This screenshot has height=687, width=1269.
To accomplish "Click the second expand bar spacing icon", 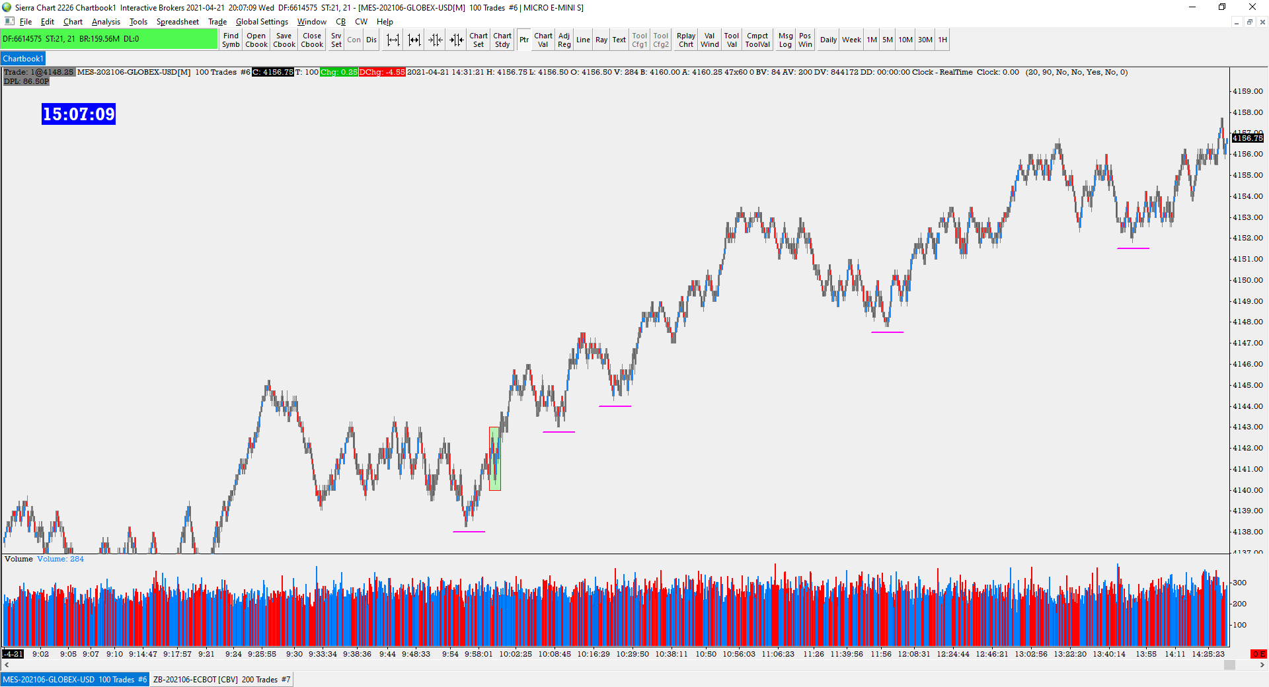I will (414, 40).
